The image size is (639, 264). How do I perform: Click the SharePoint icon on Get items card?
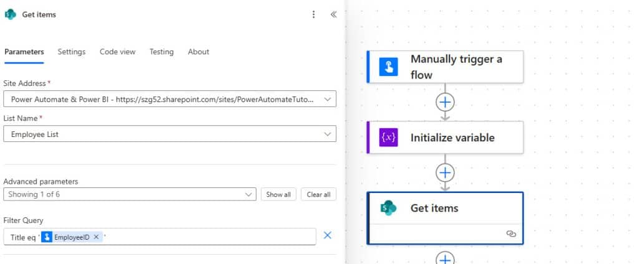388,208
